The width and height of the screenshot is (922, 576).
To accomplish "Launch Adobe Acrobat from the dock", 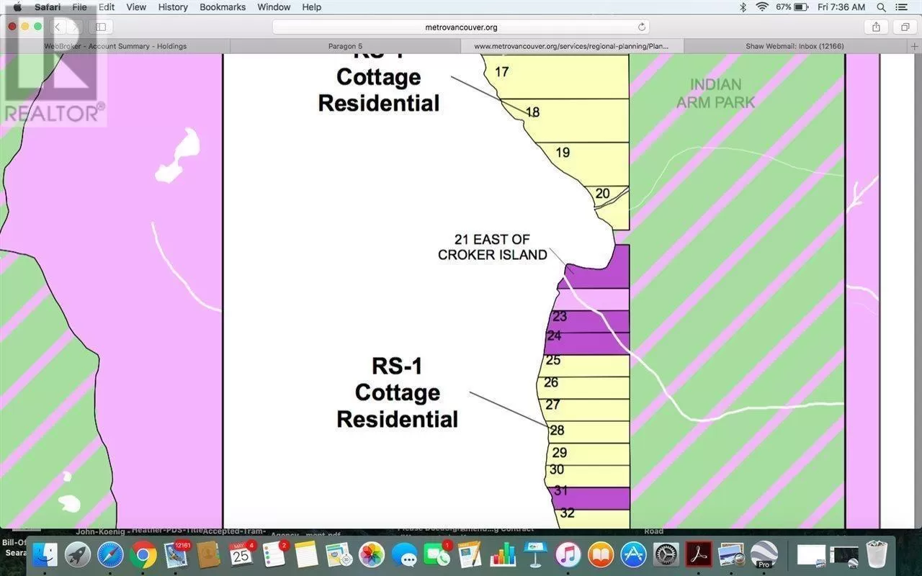I will (698, 555).
